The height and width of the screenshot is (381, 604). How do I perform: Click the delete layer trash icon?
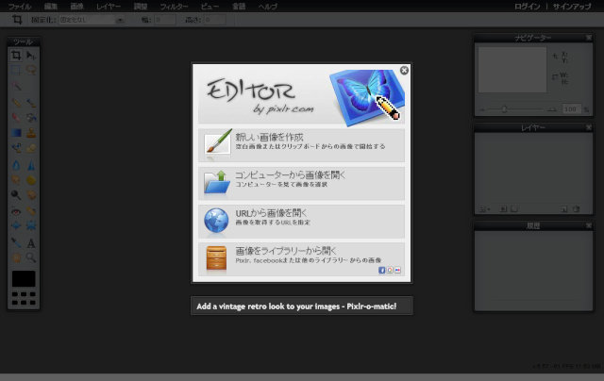[577, 209]
